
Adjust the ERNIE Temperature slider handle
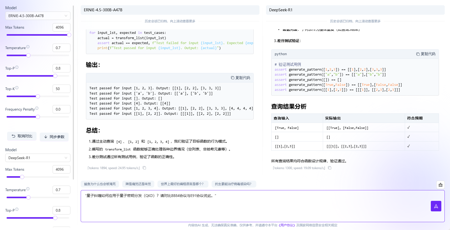coord(28,55)
